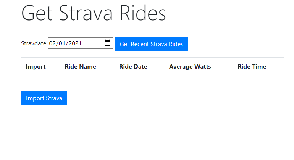This screenshot has width=294, height=160.
Task: Select the Ride Time column header
Action: [252, 67]
